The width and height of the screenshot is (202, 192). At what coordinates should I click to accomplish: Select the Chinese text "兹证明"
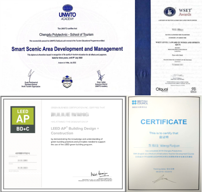pyautogui.click(x=164, y=137)
